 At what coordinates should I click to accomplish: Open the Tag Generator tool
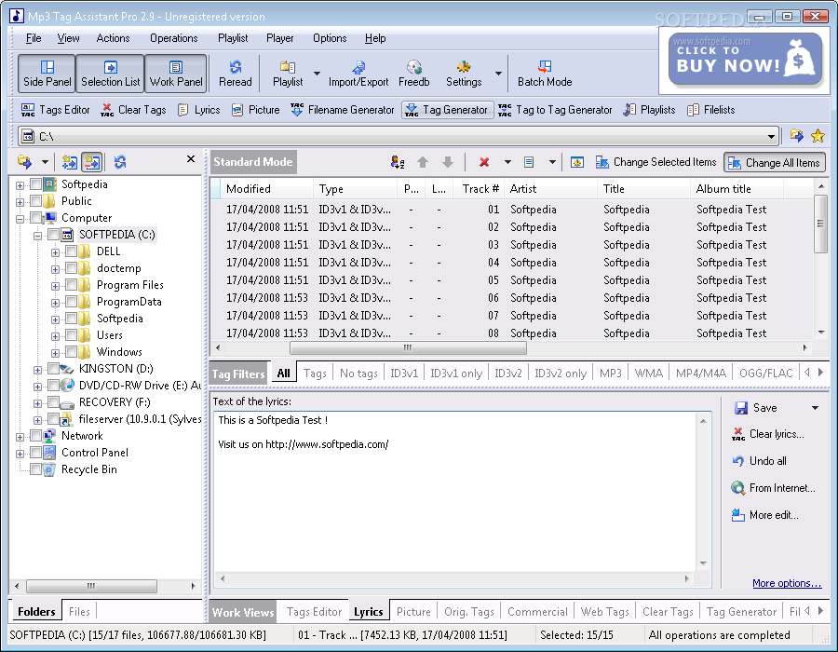click(x=447, y=110)
